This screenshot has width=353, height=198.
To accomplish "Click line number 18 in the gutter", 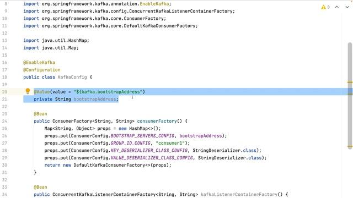I will click(4, 77).
